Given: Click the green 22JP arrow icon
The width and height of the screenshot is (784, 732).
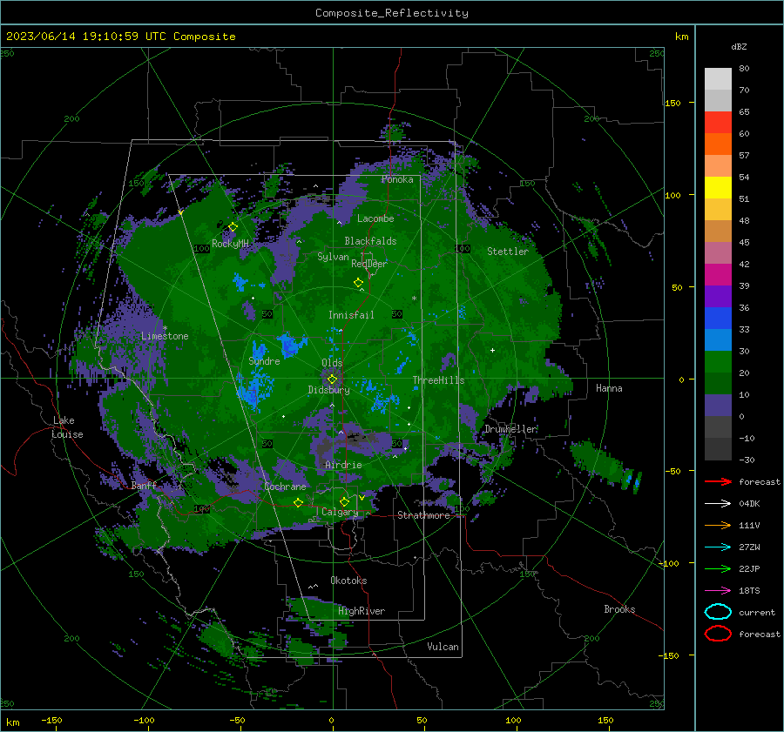Looking at the screenshot, I should [718, 568].
